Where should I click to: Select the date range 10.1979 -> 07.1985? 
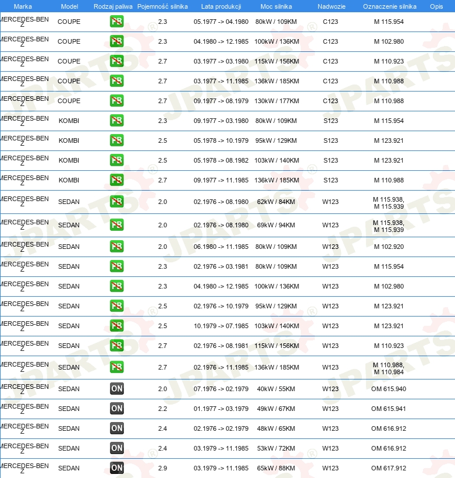[x=221, y=326]
